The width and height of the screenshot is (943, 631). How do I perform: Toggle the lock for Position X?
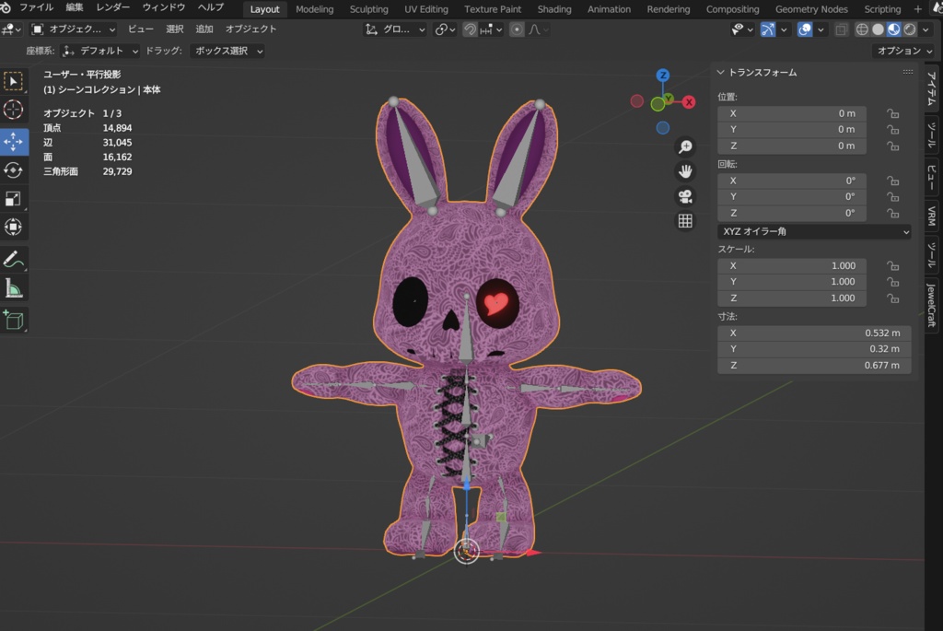(x=892, y=113)
